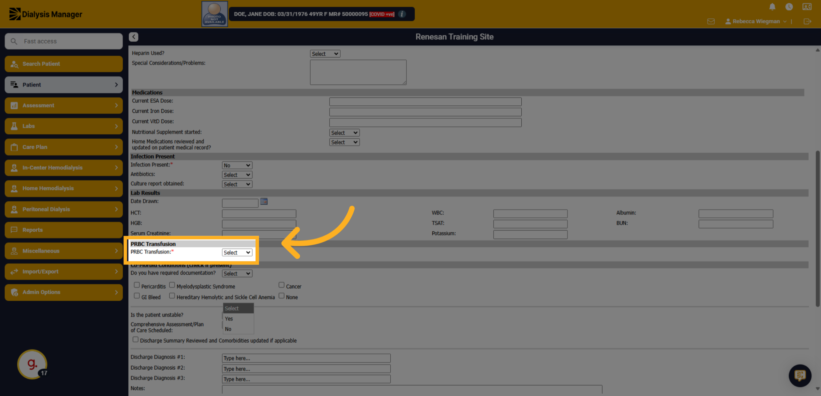Click the notifications bell icon
The height and width of the screenshot is (396, 821).
[x=772, y=7]
